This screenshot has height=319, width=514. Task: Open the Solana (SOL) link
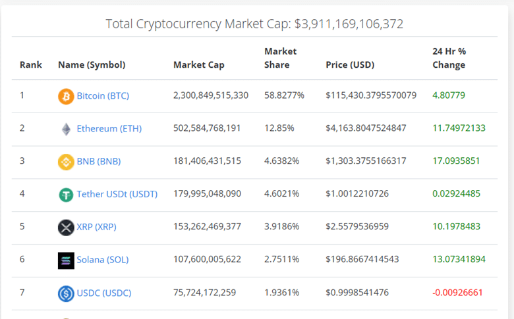click(103, 260)
